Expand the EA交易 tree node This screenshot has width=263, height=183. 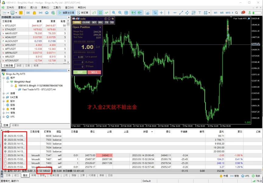click(4, 97)
